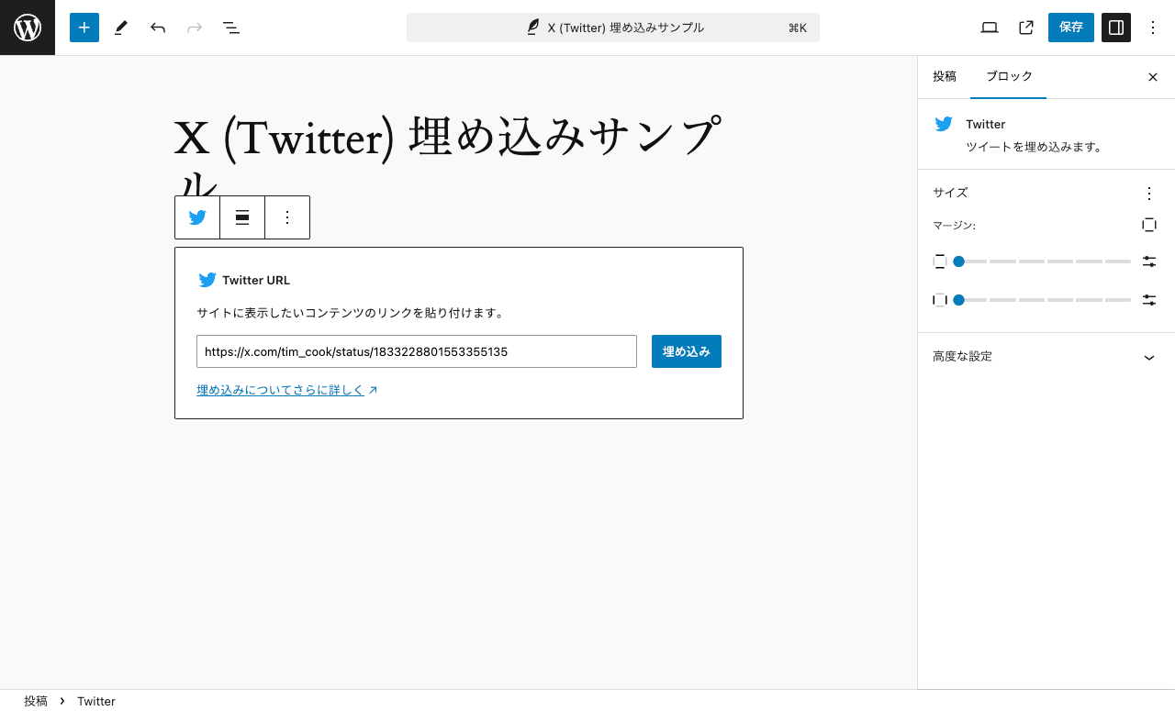The width and height of the screenshot is (1175, 711).
Task: Select the pencil Tools icon
Action: click(121, 28)
